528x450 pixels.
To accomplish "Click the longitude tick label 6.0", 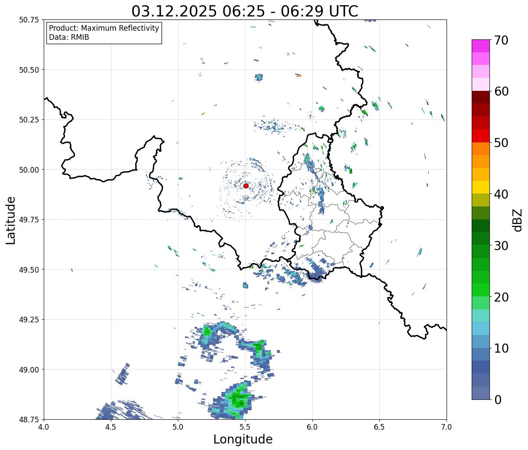I will point(312,427).
